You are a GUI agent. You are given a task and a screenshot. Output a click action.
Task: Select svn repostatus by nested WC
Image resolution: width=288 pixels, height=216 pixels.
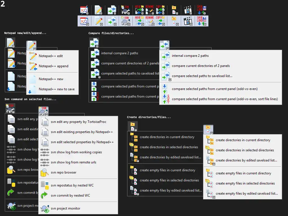[78, 185]
